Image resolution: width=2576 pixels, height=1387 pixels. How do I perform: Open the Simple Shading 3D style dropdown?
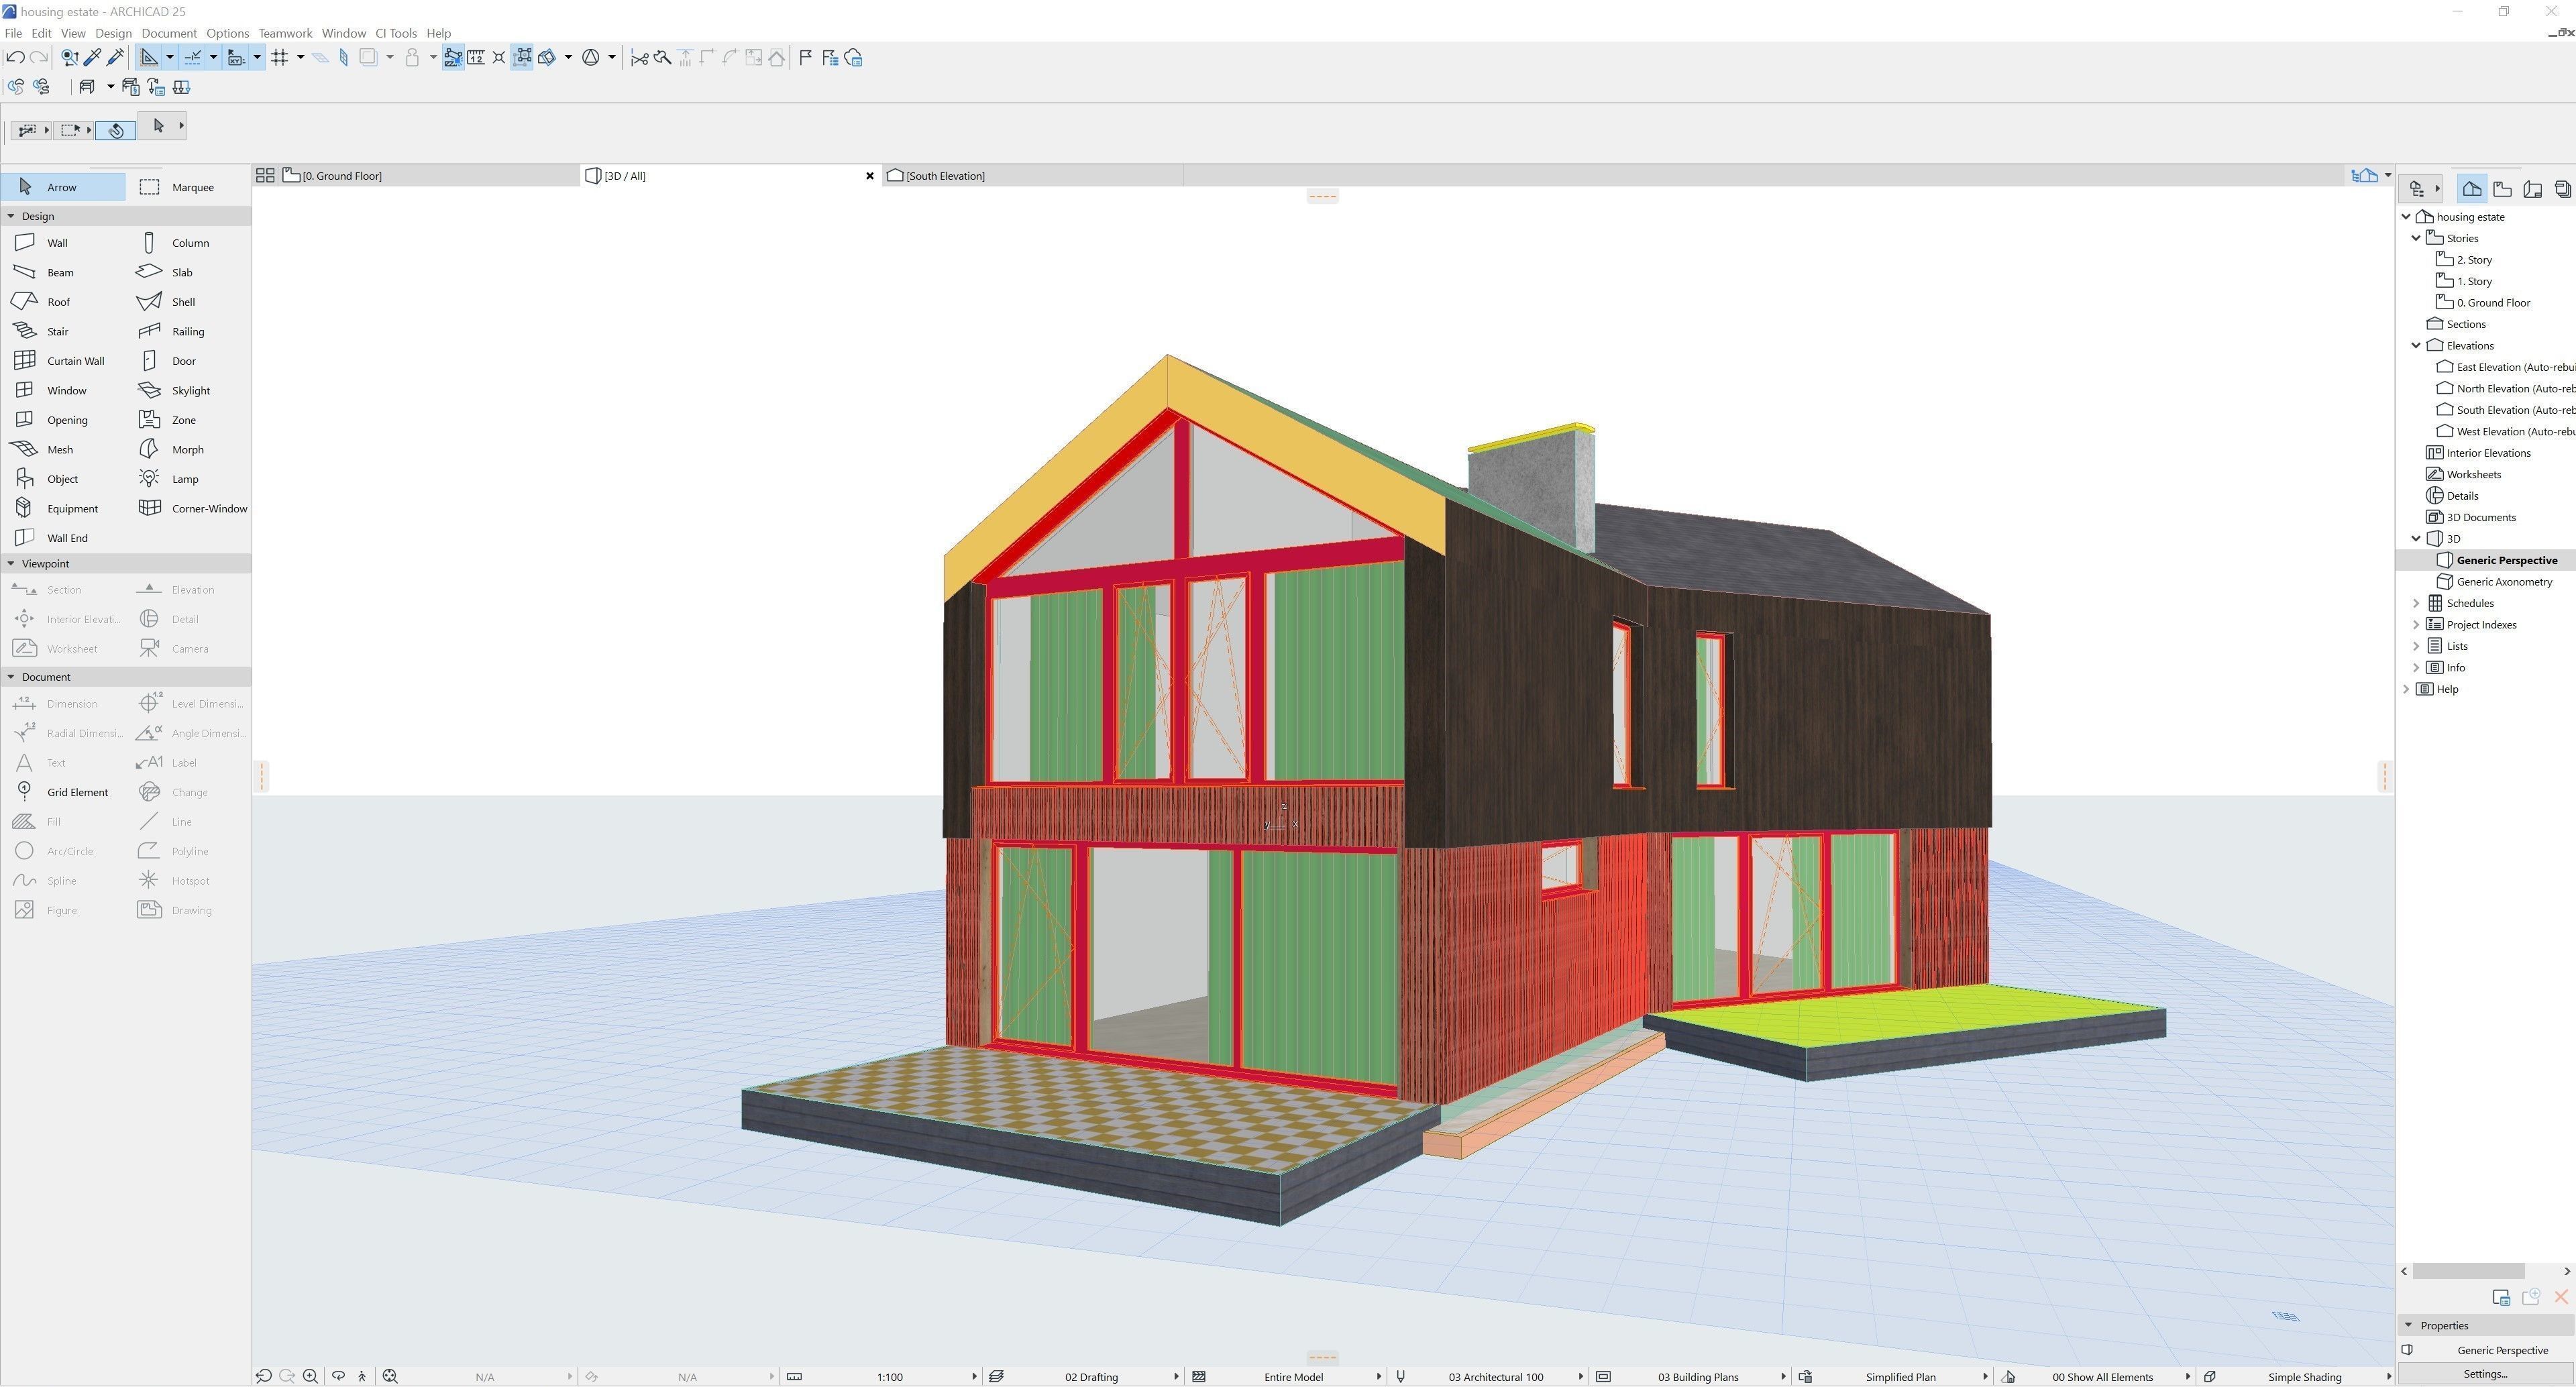point(2297,1377)
